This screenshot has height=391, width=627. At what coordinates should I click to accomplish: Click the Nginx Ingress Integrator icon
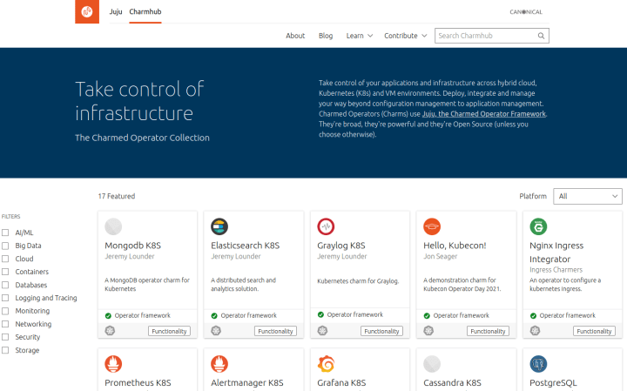538,226
